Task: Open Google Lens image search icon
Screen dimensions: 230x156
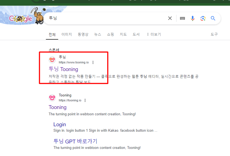Action: [x=203, y=18]
